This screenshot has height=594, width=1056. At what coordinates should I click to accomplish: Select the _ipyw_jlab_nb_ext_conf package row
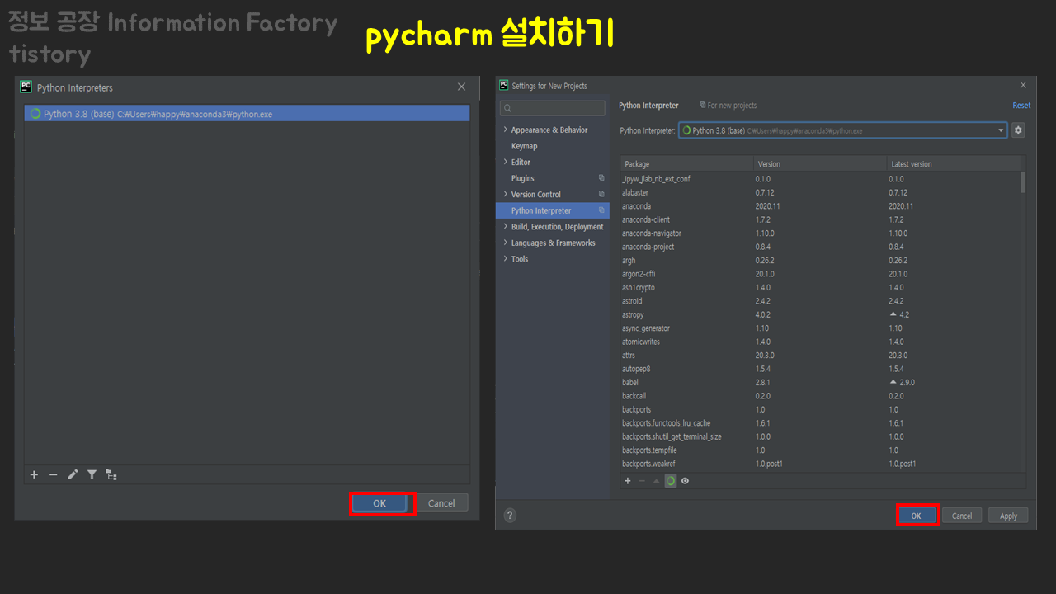coord(821,179)
